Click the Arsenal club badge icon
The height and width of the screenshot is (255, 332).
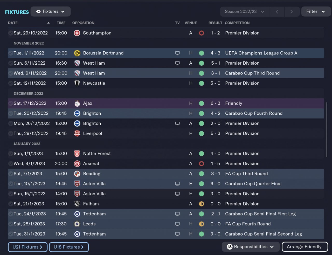77,164
